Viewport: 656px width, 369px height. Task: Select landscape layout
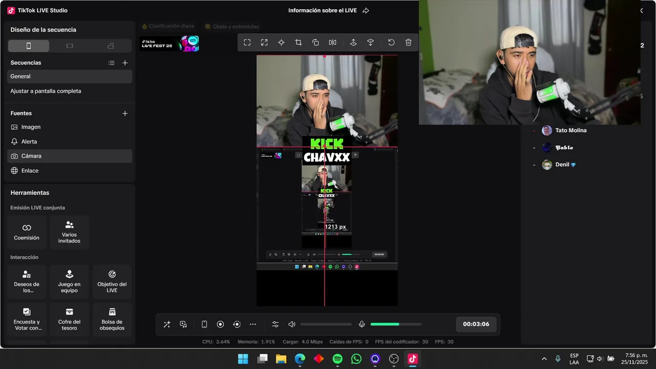coord(70,46)
